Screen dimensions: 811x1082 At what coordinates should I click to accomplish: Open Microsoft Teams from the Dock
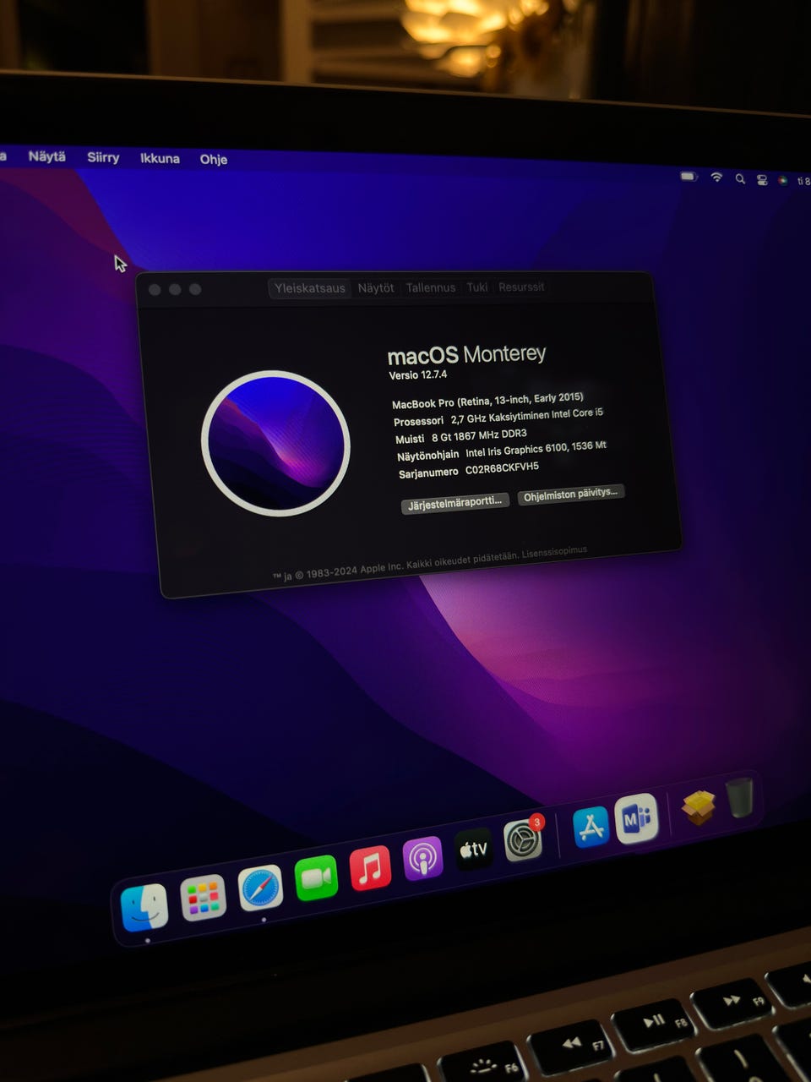[x=637, y=818]
